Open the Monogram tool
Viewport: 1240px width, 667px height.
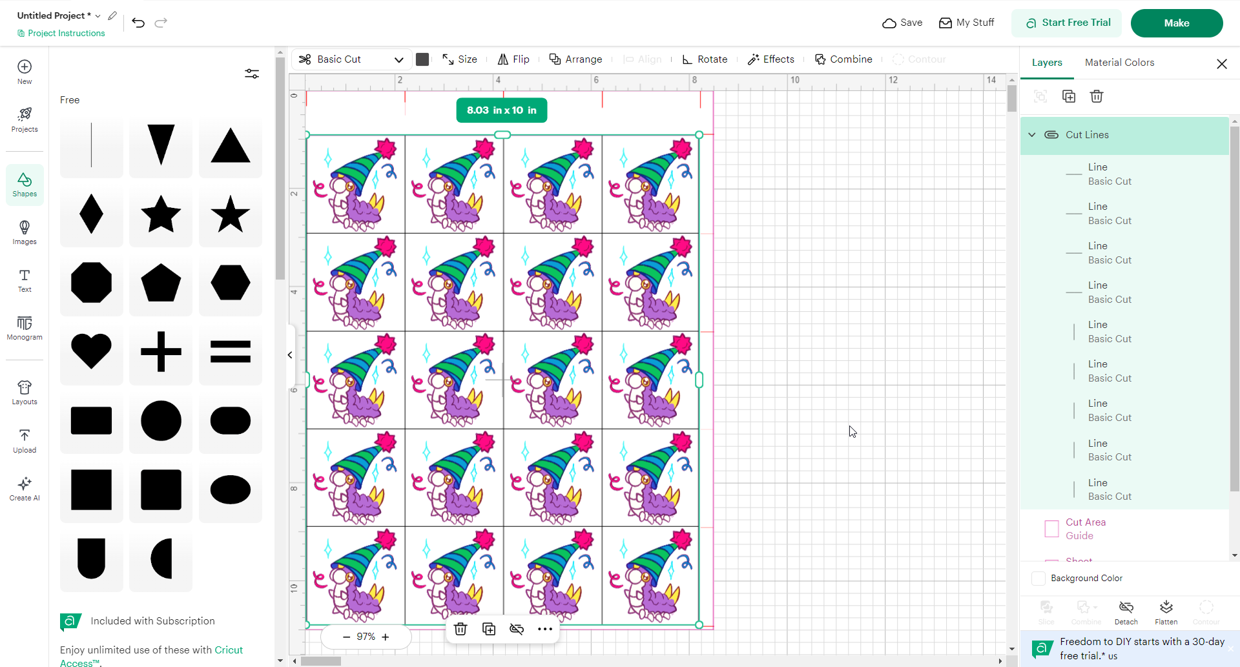25,329
